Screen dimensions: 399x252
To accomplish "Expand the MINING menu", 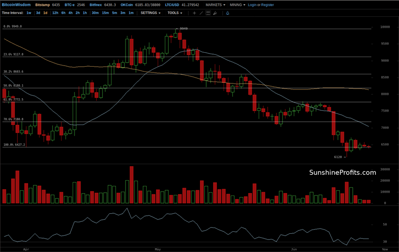I will pos(237,5).
